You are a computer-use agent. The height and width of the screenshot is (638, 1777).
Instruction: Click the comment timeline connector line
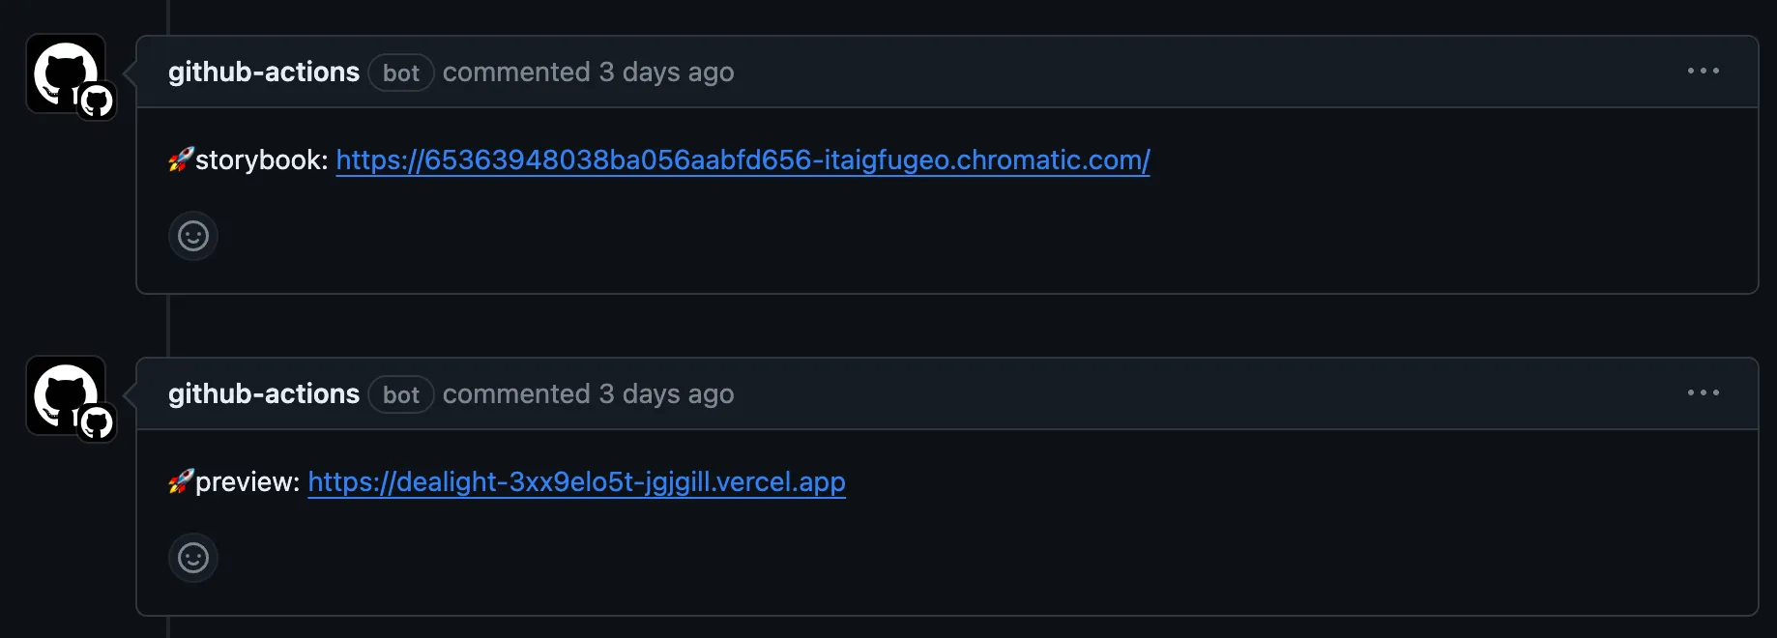170,329
